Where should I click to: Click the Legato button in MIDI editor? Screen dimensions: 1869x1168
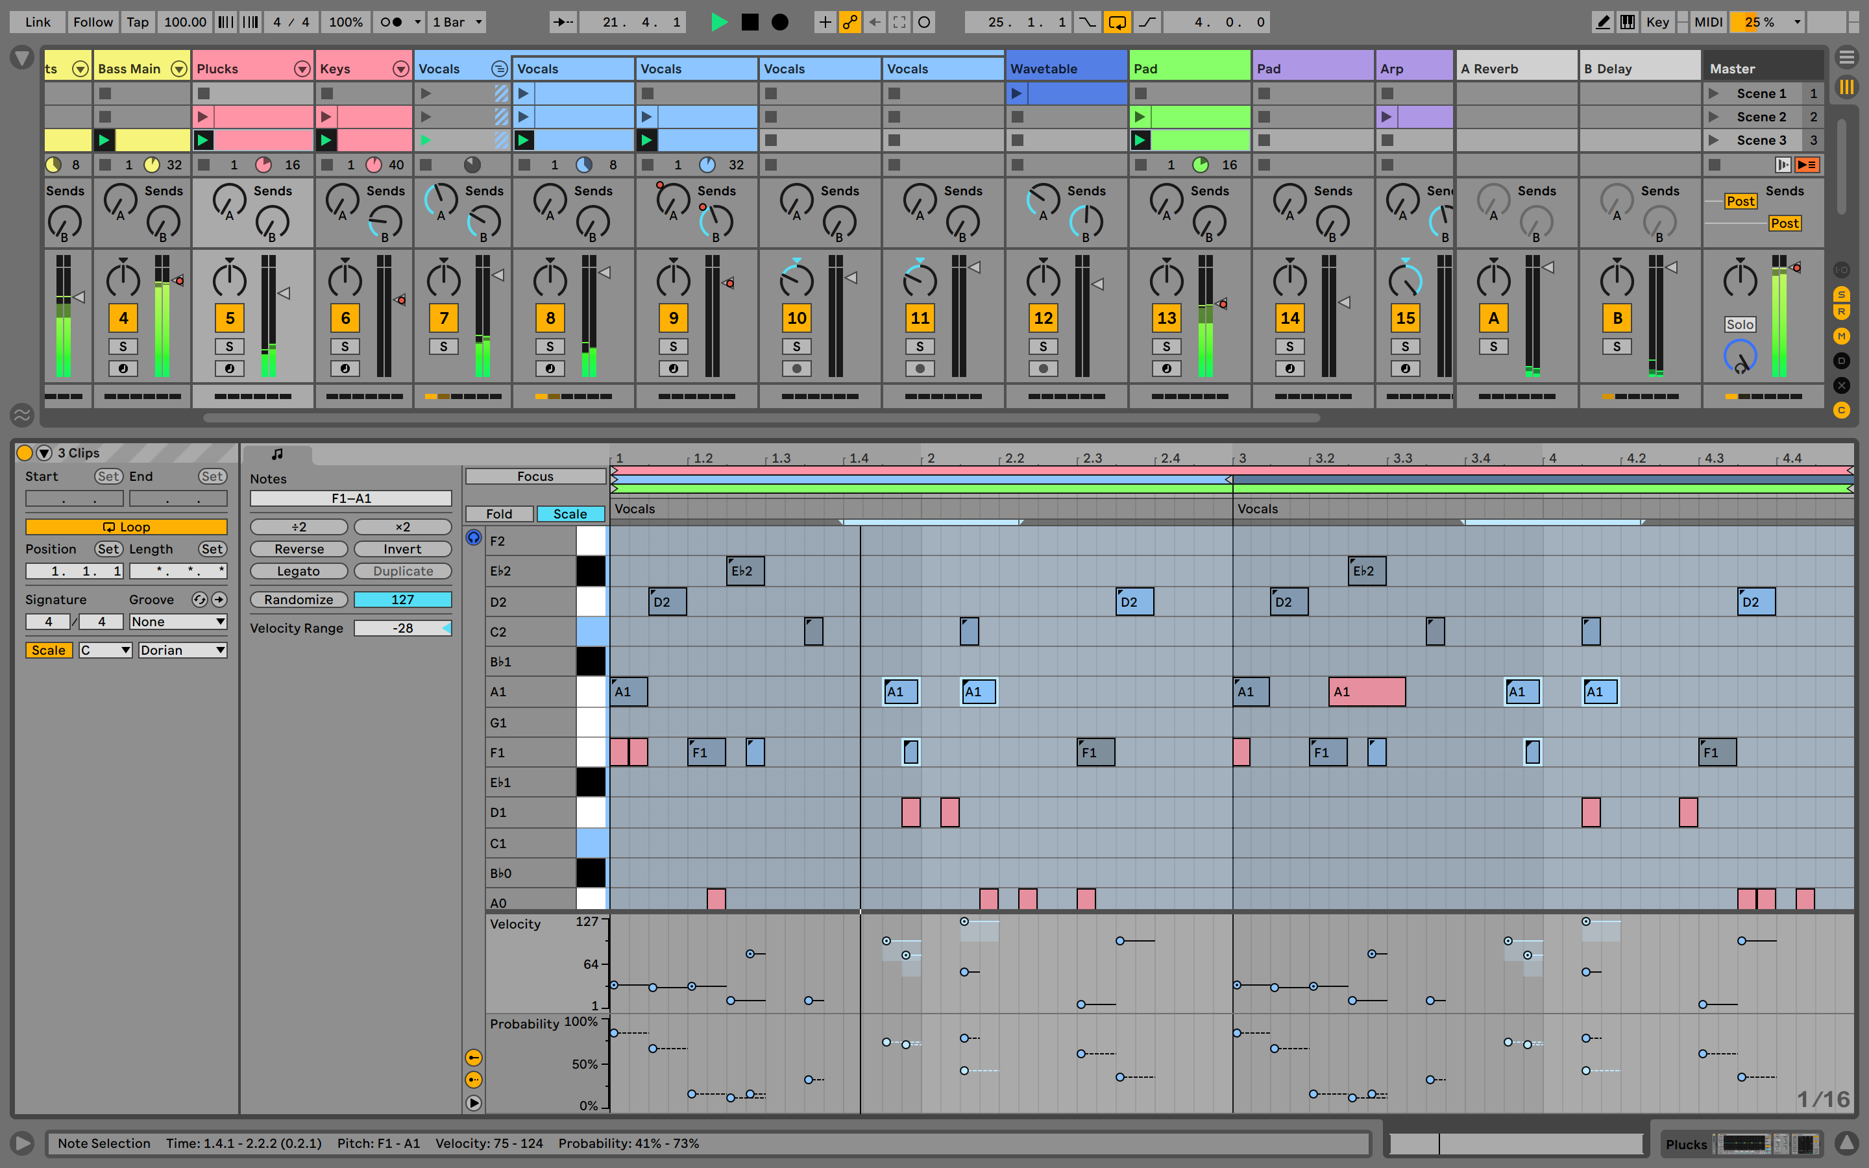click(x=297, y=572)
